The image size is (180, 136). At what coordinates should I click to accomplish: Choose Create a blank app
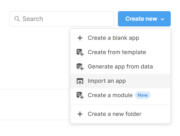(120, 38)
